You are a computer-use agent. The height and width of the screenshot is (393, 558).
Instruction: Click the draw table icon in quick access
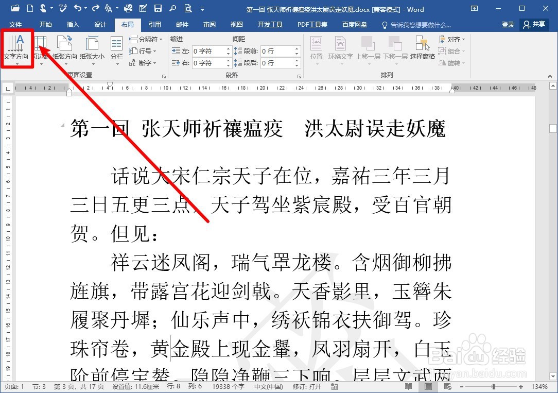[143, 8]
